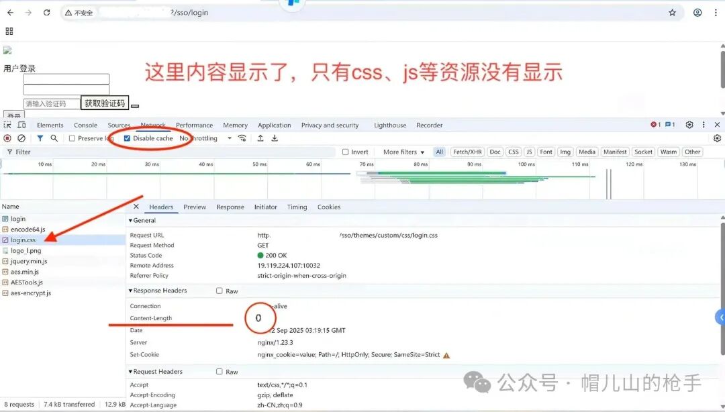Viewport: 725px width, 412px height.
Task: Open the browser three-dot menu
Action: pos(716,13)
